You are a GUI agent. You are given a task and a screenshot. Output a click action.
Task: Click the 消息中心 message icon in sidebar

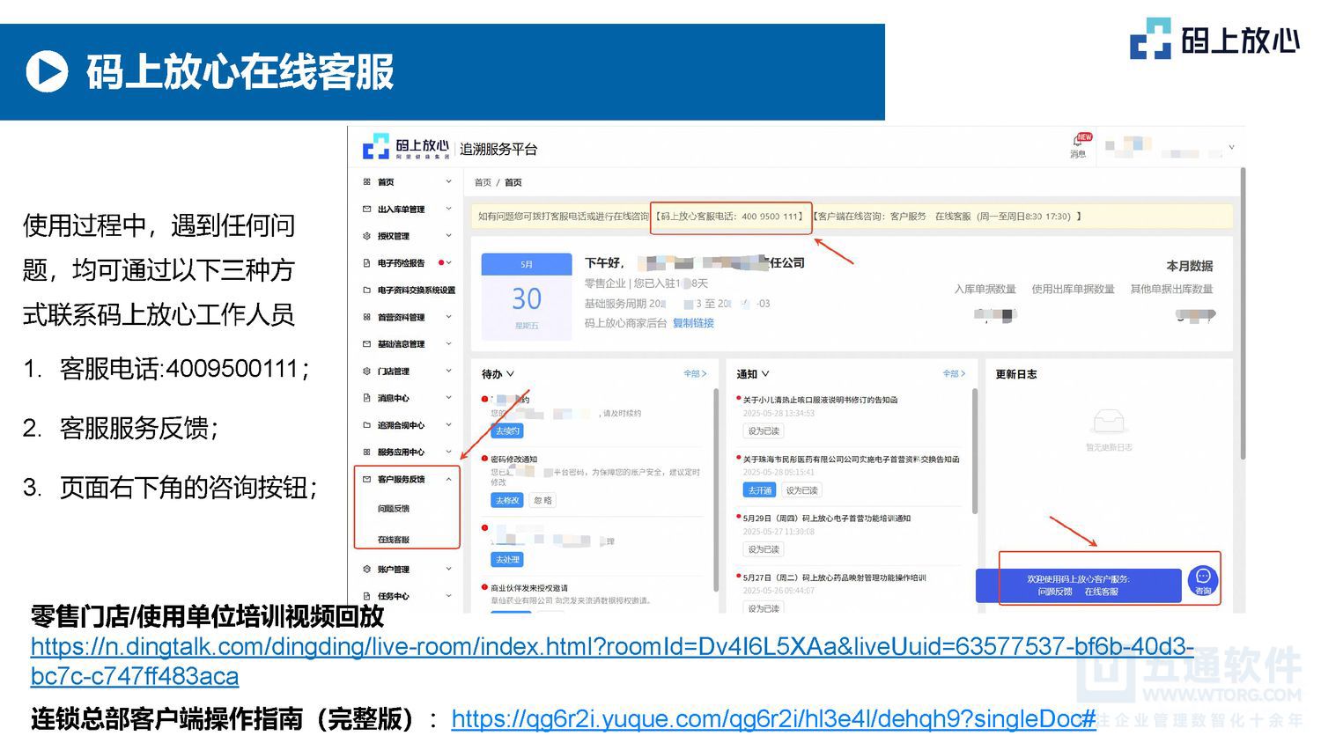pyautogui.click(x=365, y=398)
